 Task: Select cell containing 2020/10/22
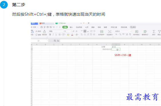(x=106, y=49)
